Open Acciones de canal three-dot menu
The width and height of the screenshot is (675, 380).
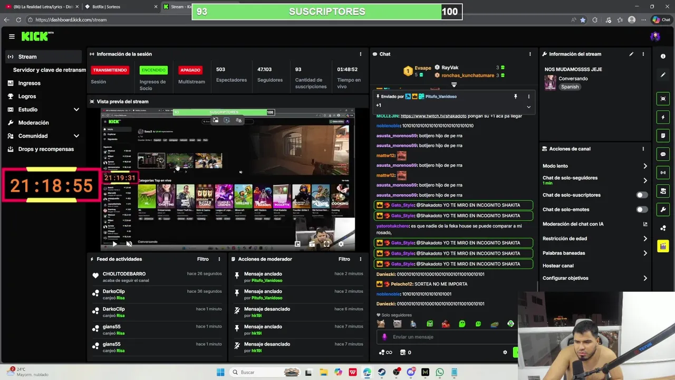point(643,149)
